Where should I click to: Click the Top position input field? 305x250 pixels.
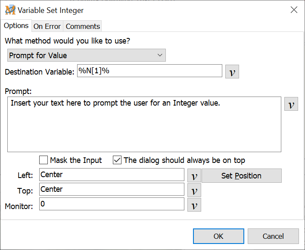112,189
